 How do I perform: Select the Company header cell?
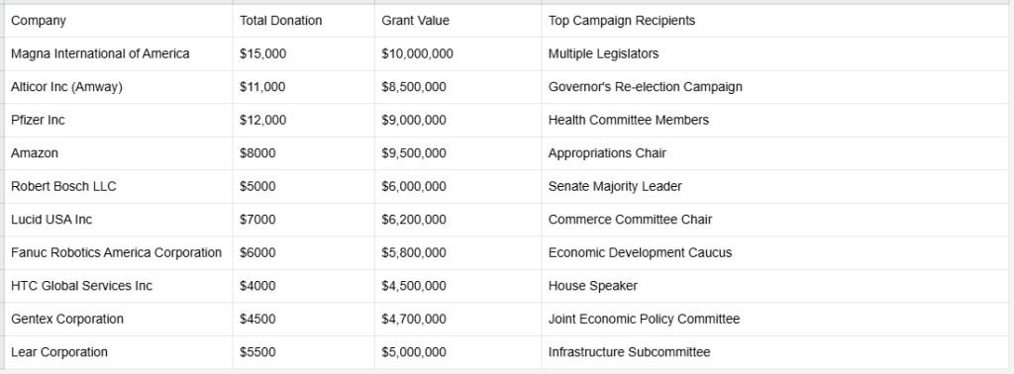pos(119,21)
